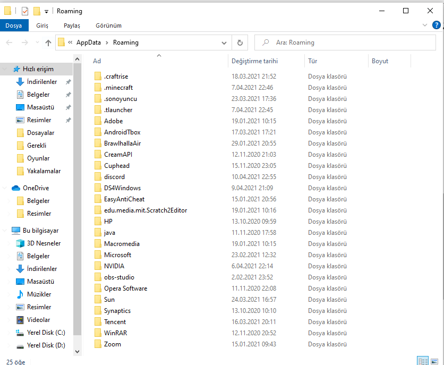Open the quick access toolbar customize dropdown
This screenshot has width=444, height=365.
pyautogui.click(x=46, y=11)
